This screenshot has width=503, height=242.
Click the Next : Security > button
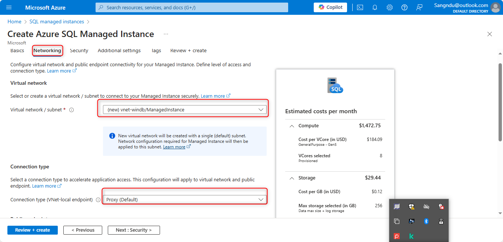coord(134,230)
